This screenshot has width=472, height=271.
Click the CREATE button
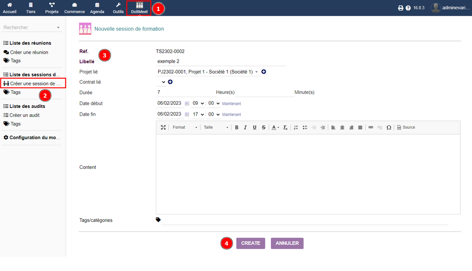(x=250, y=243)
